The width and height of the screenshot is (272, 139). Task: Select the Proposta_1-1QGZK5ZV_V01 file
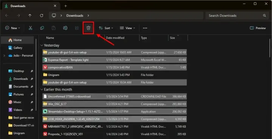114,134
